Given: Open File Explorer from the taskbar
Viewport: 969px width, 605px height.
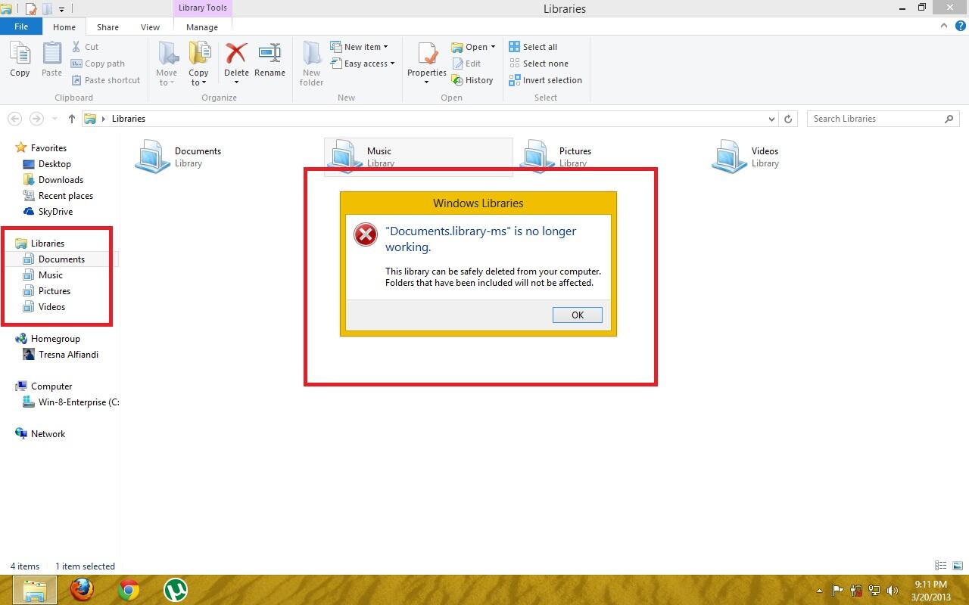Looking at the screenshot, I should (x=34, y=590).
